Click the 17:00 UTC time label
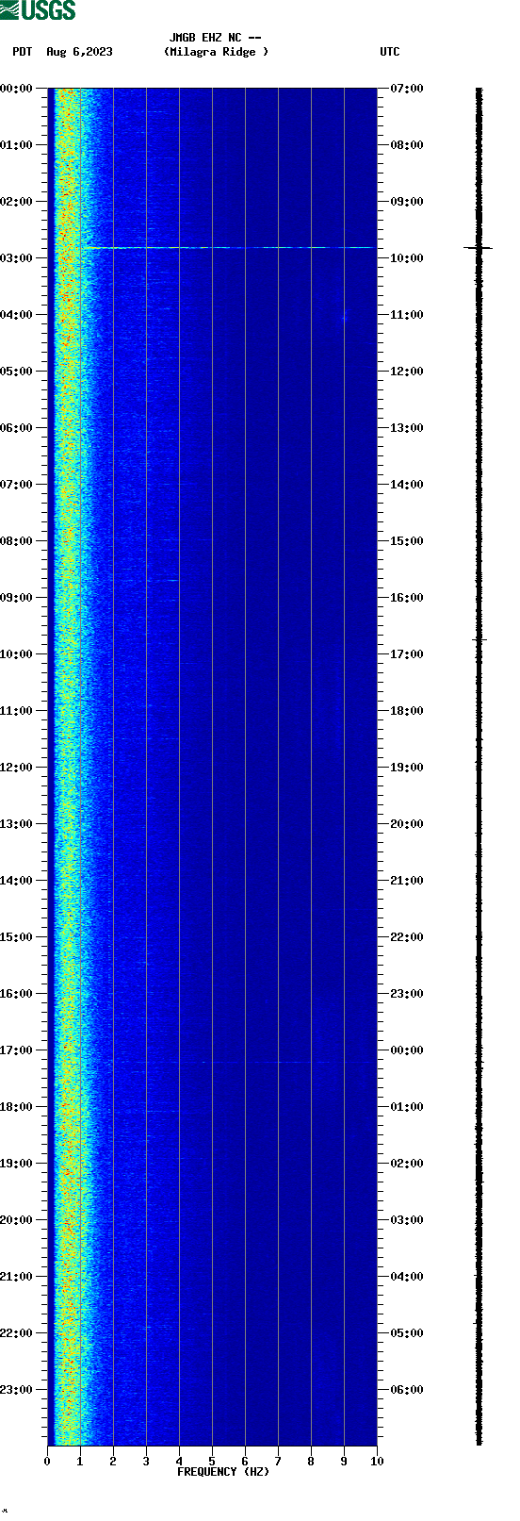Viewport: 520px width, 1521px height. 407,654
